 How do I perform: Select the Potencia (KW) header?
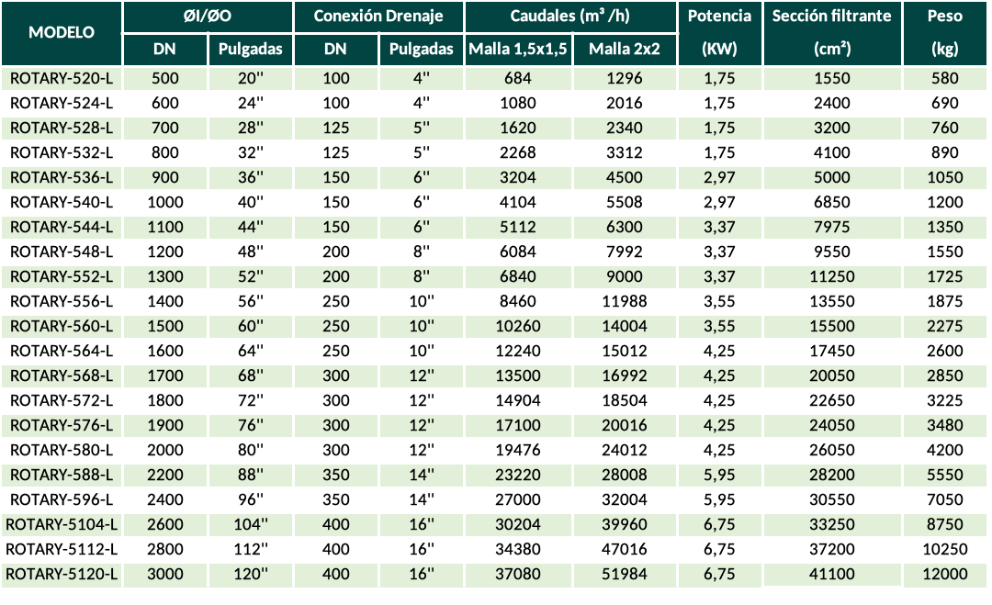tap(719, 32)
